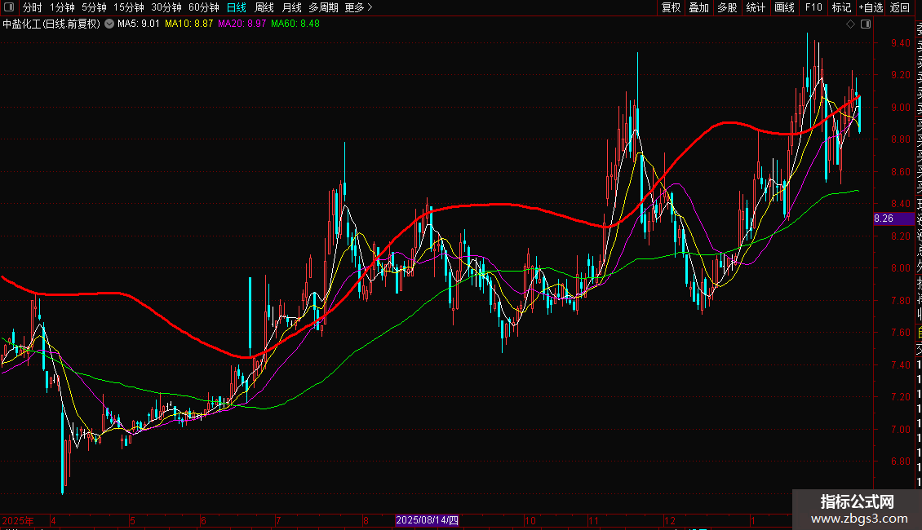Click the 返回 back button

900,7
